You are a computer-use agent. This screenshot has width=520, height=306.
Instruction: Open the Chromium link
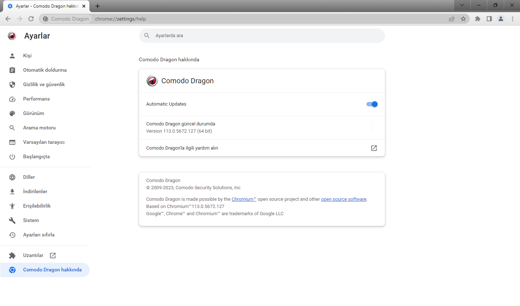pos(244,199)
